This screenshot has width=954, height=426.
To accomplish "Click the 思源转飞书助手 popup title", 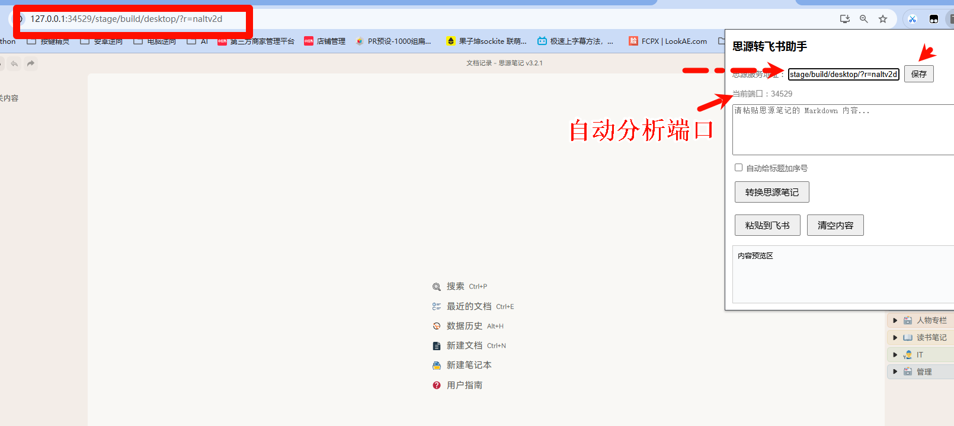I will [770, 46].
